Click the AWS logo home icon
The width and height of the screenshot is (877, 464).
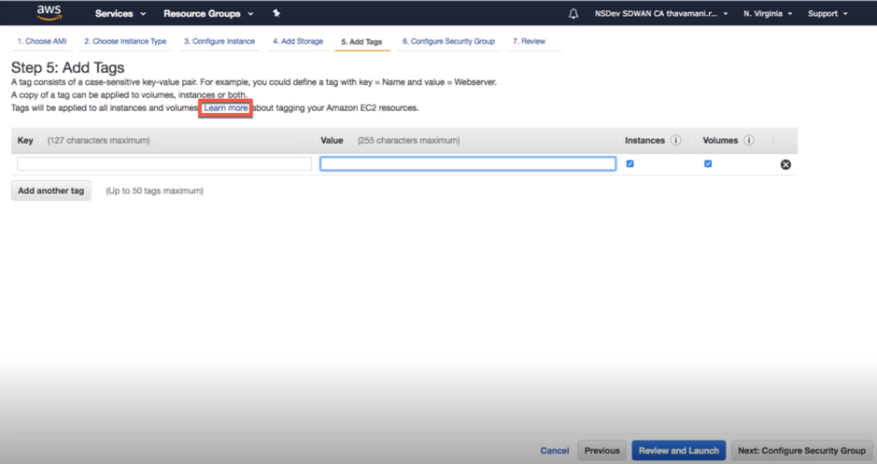tap(50, 12)
